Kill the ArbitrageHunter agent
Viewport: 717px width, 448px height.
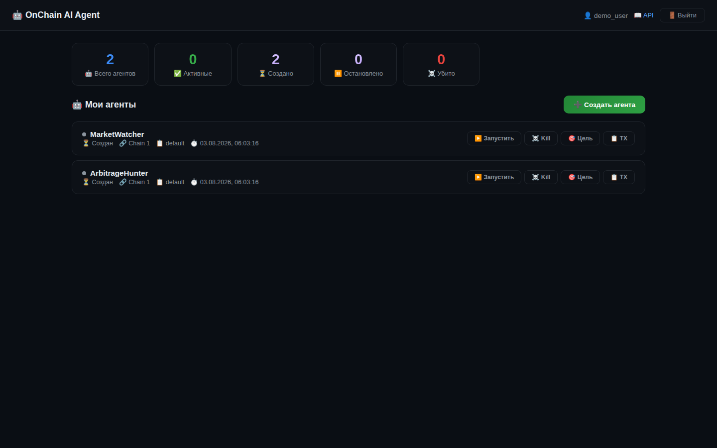tap(541, 177)
